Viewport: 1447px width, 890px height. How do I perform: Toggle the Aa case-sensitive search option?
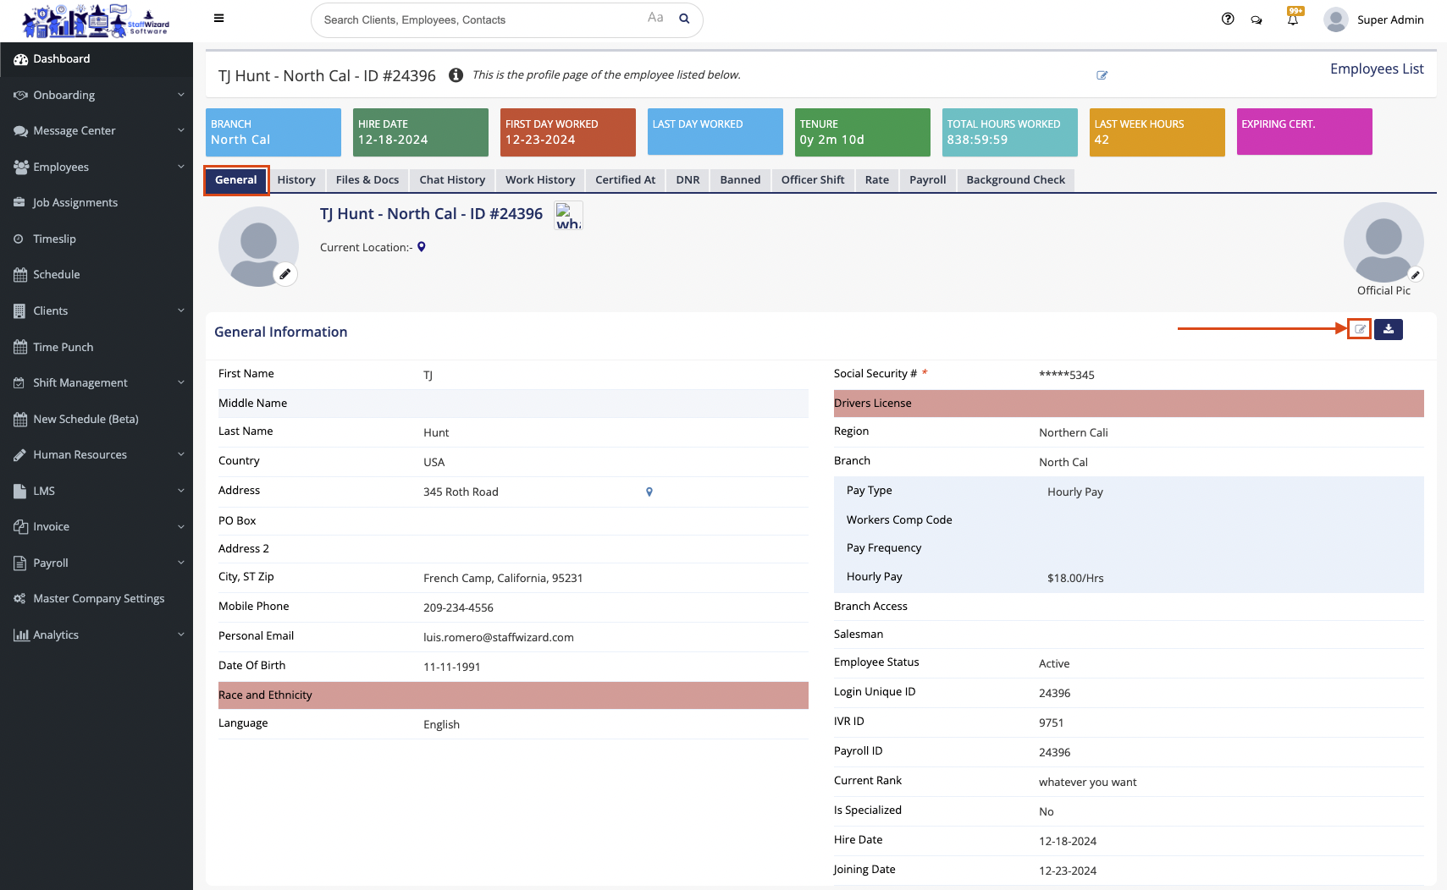(x=655, y=18)
